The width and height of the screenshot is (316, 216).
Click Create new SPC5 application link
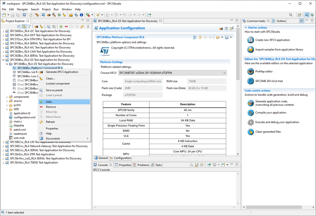[272, 40]
